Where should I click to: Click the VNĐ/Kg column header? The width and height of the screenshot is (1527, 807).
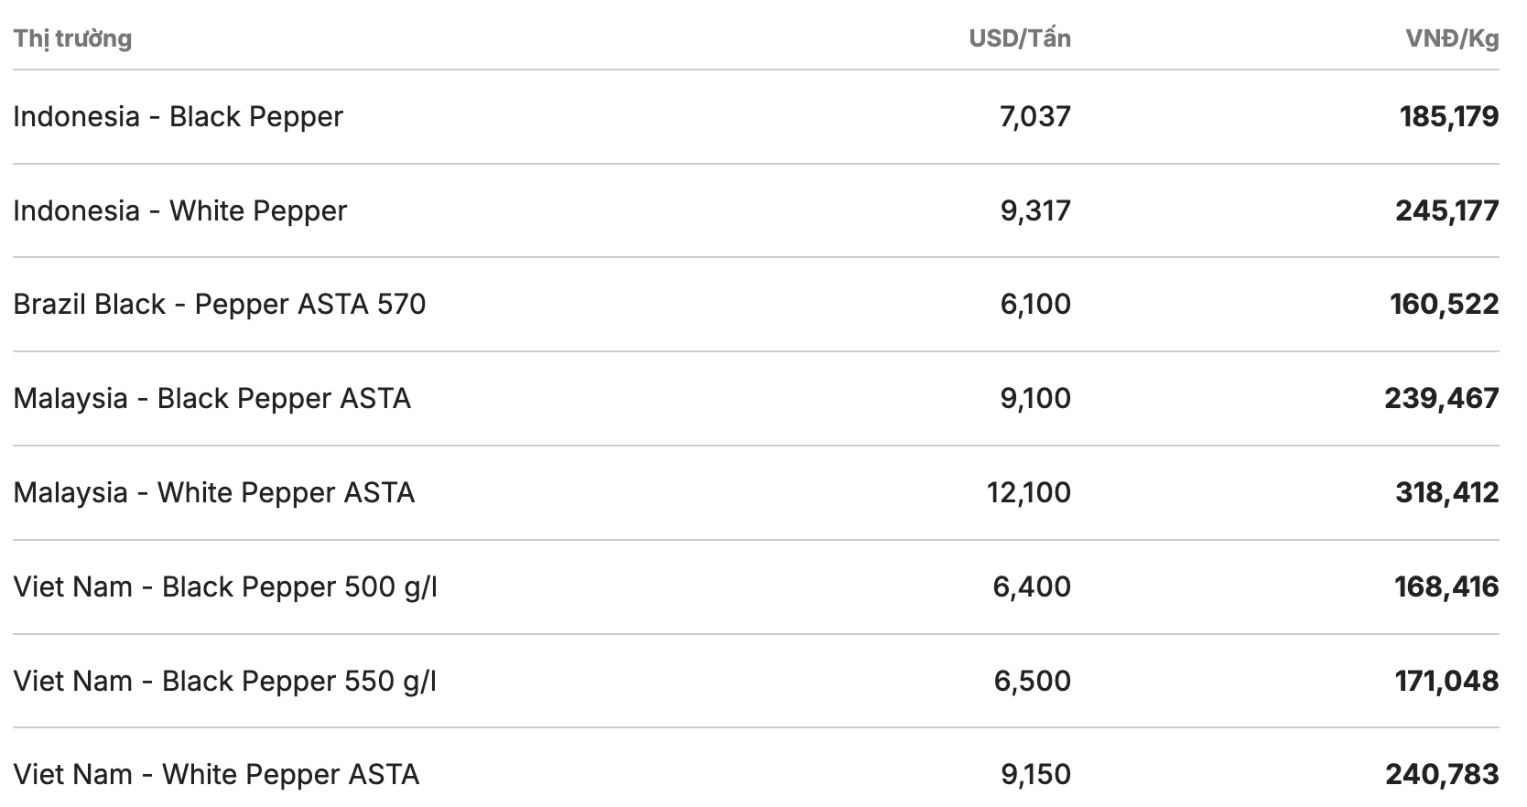point(1452,38)
